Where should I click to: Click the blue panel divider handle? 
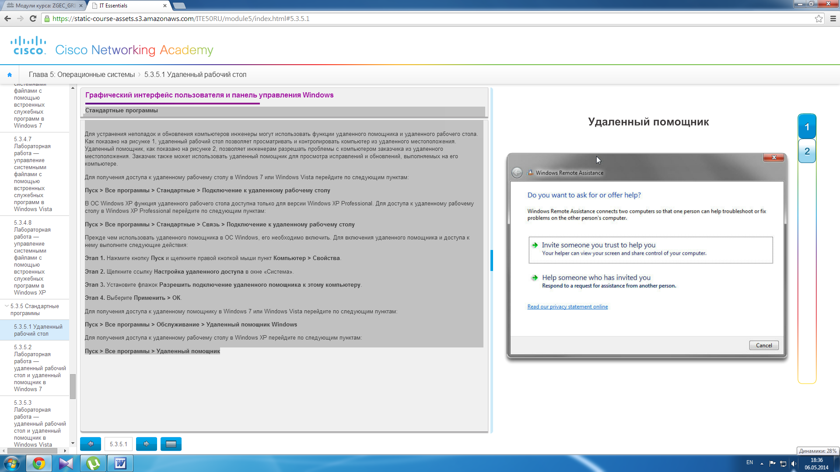492,260
